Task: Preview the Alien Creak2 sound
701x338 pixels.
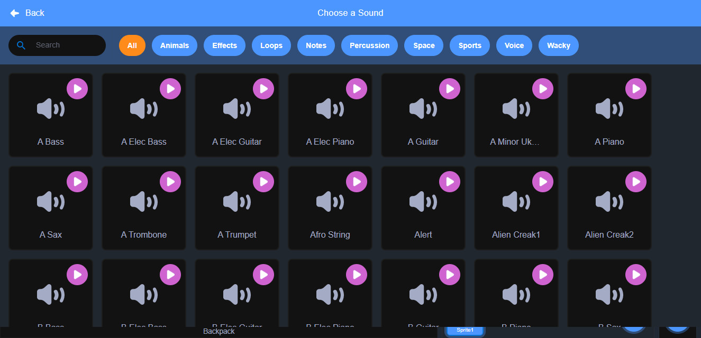Action: [636, 181]
